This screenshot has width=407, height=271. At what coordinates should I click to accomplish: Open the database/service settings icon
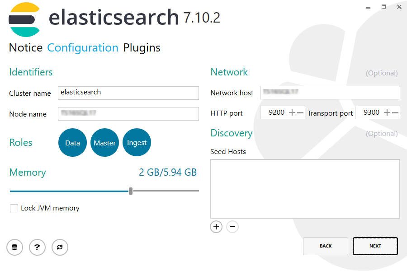click(x=14, y=247)
